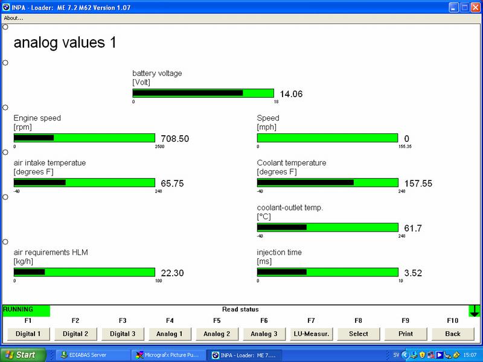
Task: Click the green down-arrow status indicator
Action: tap(475, 311)
